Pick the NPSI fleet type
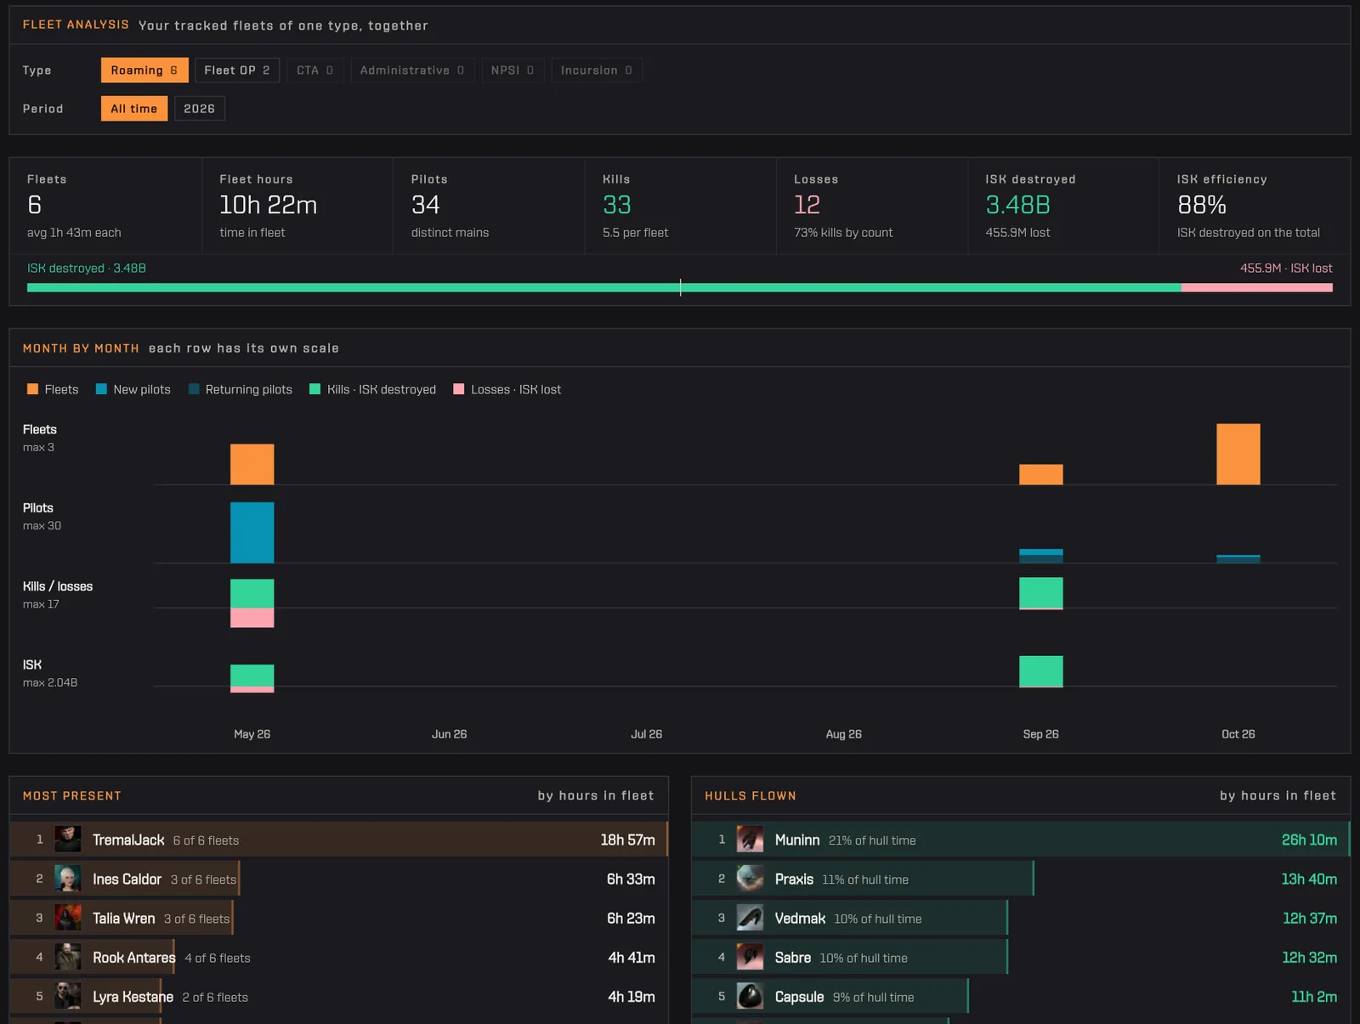This screenshot has width=1360, height=1024. (x=513, y=71)
